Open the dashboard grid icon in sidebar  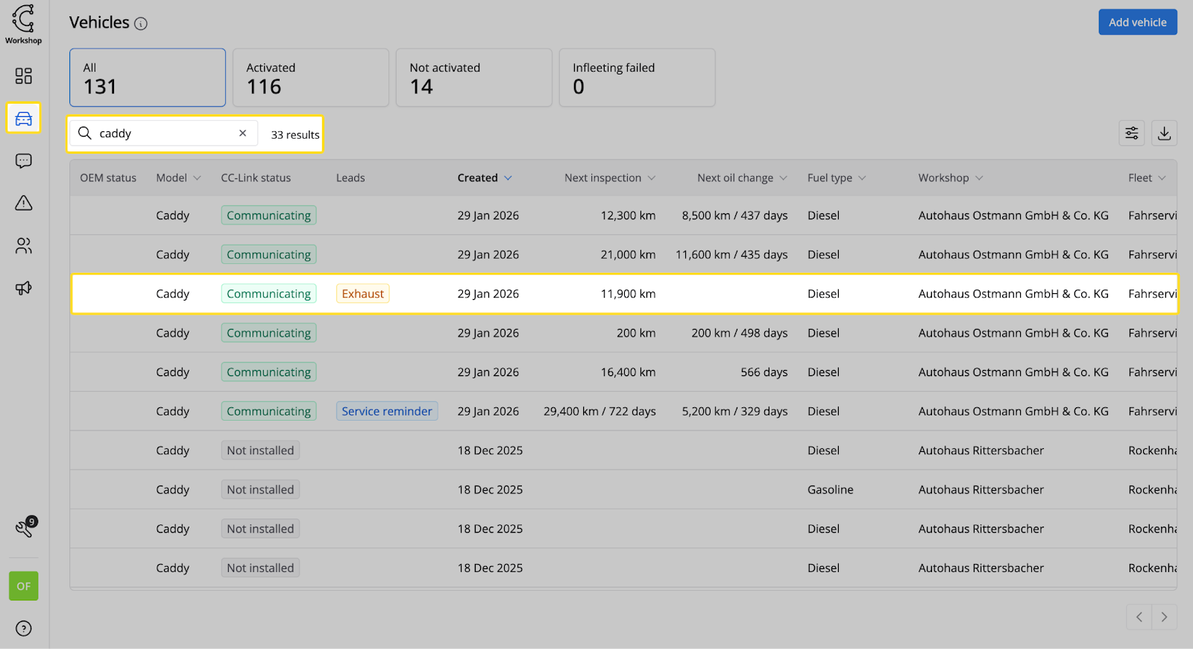click(24, 76)
